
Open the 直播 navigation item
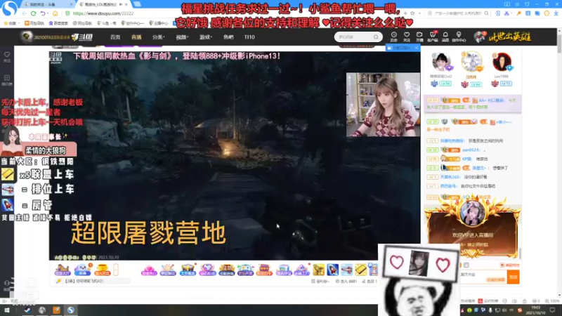[x=136, y=37]
